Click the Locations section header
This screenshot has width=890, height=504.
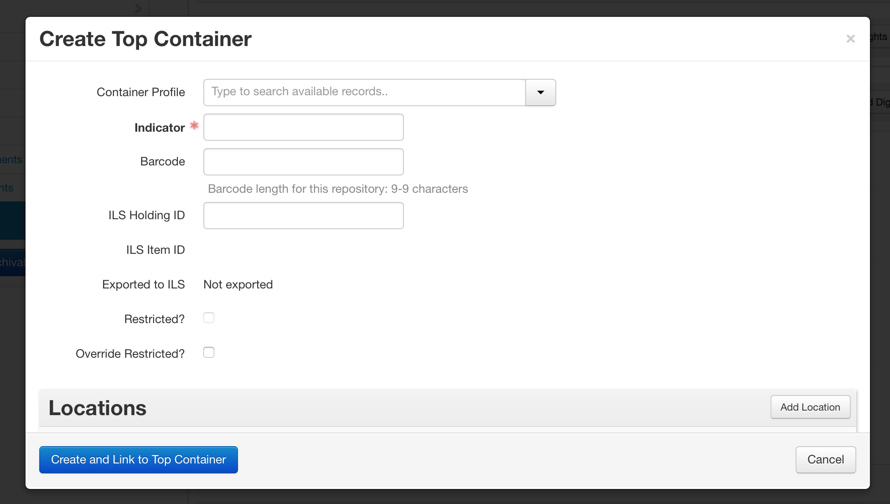[98, 408]
